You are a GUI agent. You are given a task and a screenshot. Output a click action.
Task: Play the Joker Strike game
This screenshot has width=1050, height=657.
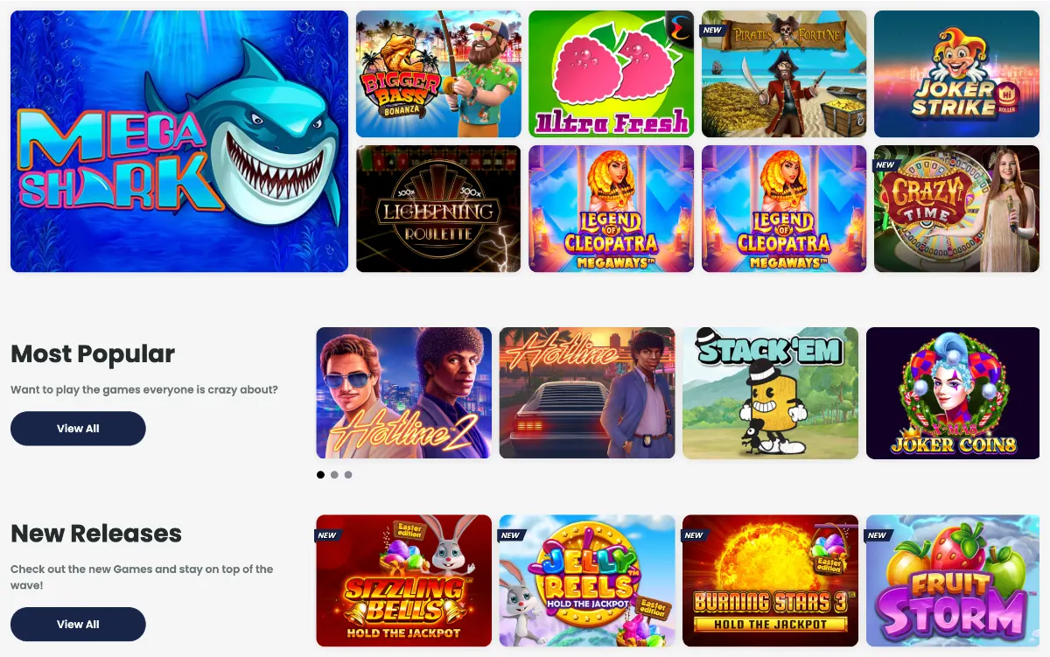(x=957, y=74)
